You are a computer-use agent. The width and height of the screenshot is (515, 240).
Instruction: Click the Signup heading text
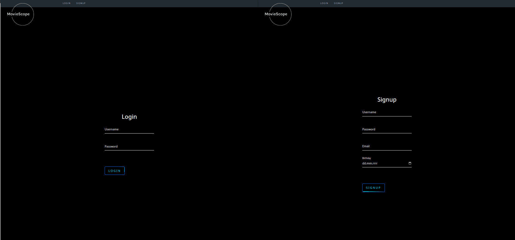(x=387, y=100)
